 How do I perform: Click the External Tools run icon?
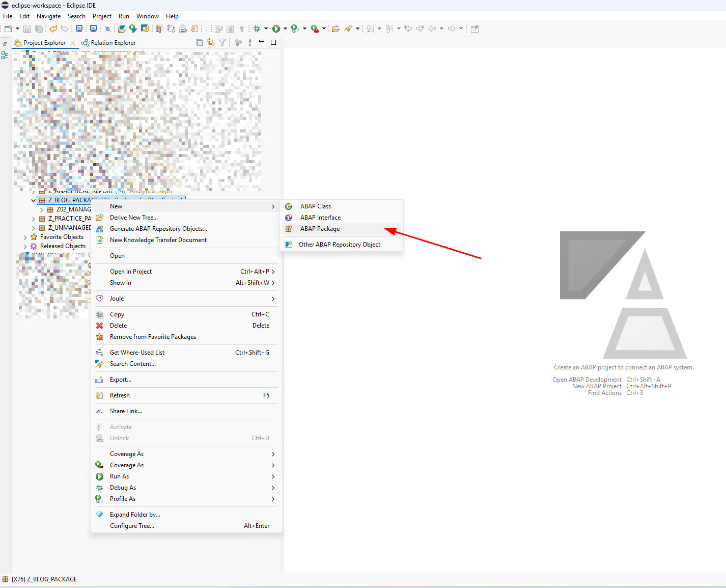(315, 29)
